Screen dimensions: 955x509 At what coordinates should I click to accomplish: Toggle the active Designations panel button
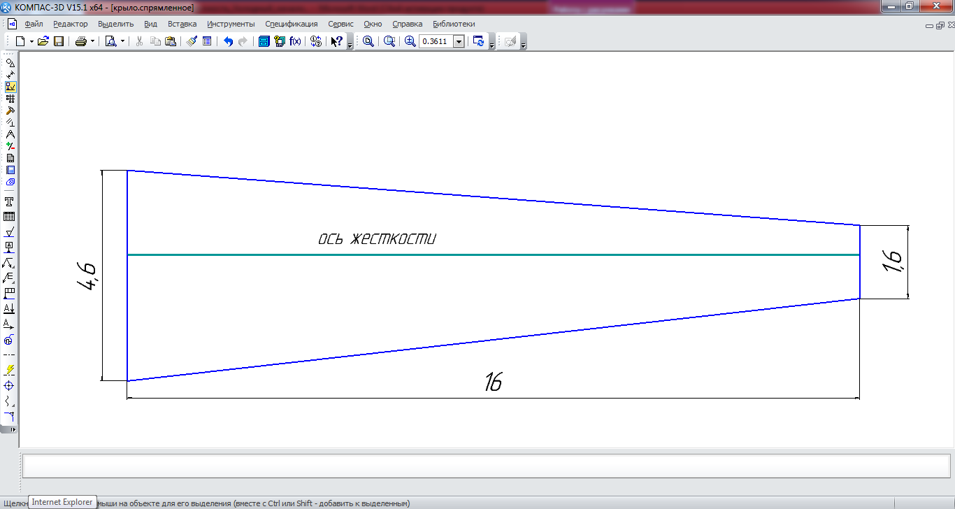(10, 87)
